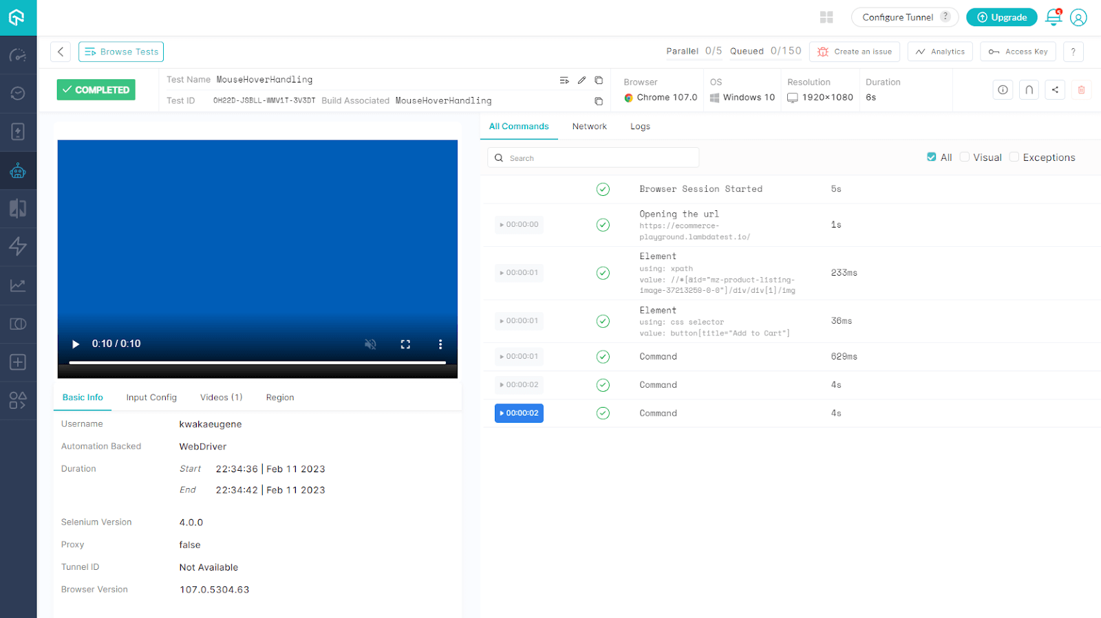Click the Test ID value OH22D-JSBLL-WMV1T-3V3DT
This screenshot has width=1101, height=618.
264,100
